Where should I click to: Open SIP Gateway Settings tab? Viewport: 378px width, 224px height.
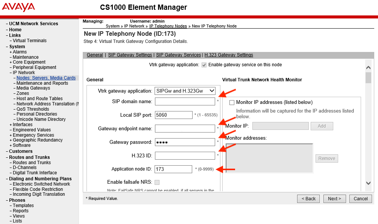pyautogui.click(x=130, y=55)
